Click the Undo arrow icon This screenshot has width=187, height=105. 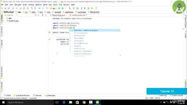tap(13, 8)
